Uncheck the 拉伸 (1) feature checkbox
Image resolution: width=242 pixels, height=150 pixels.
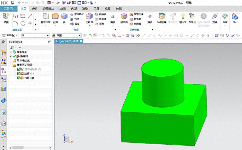point(18,73)
